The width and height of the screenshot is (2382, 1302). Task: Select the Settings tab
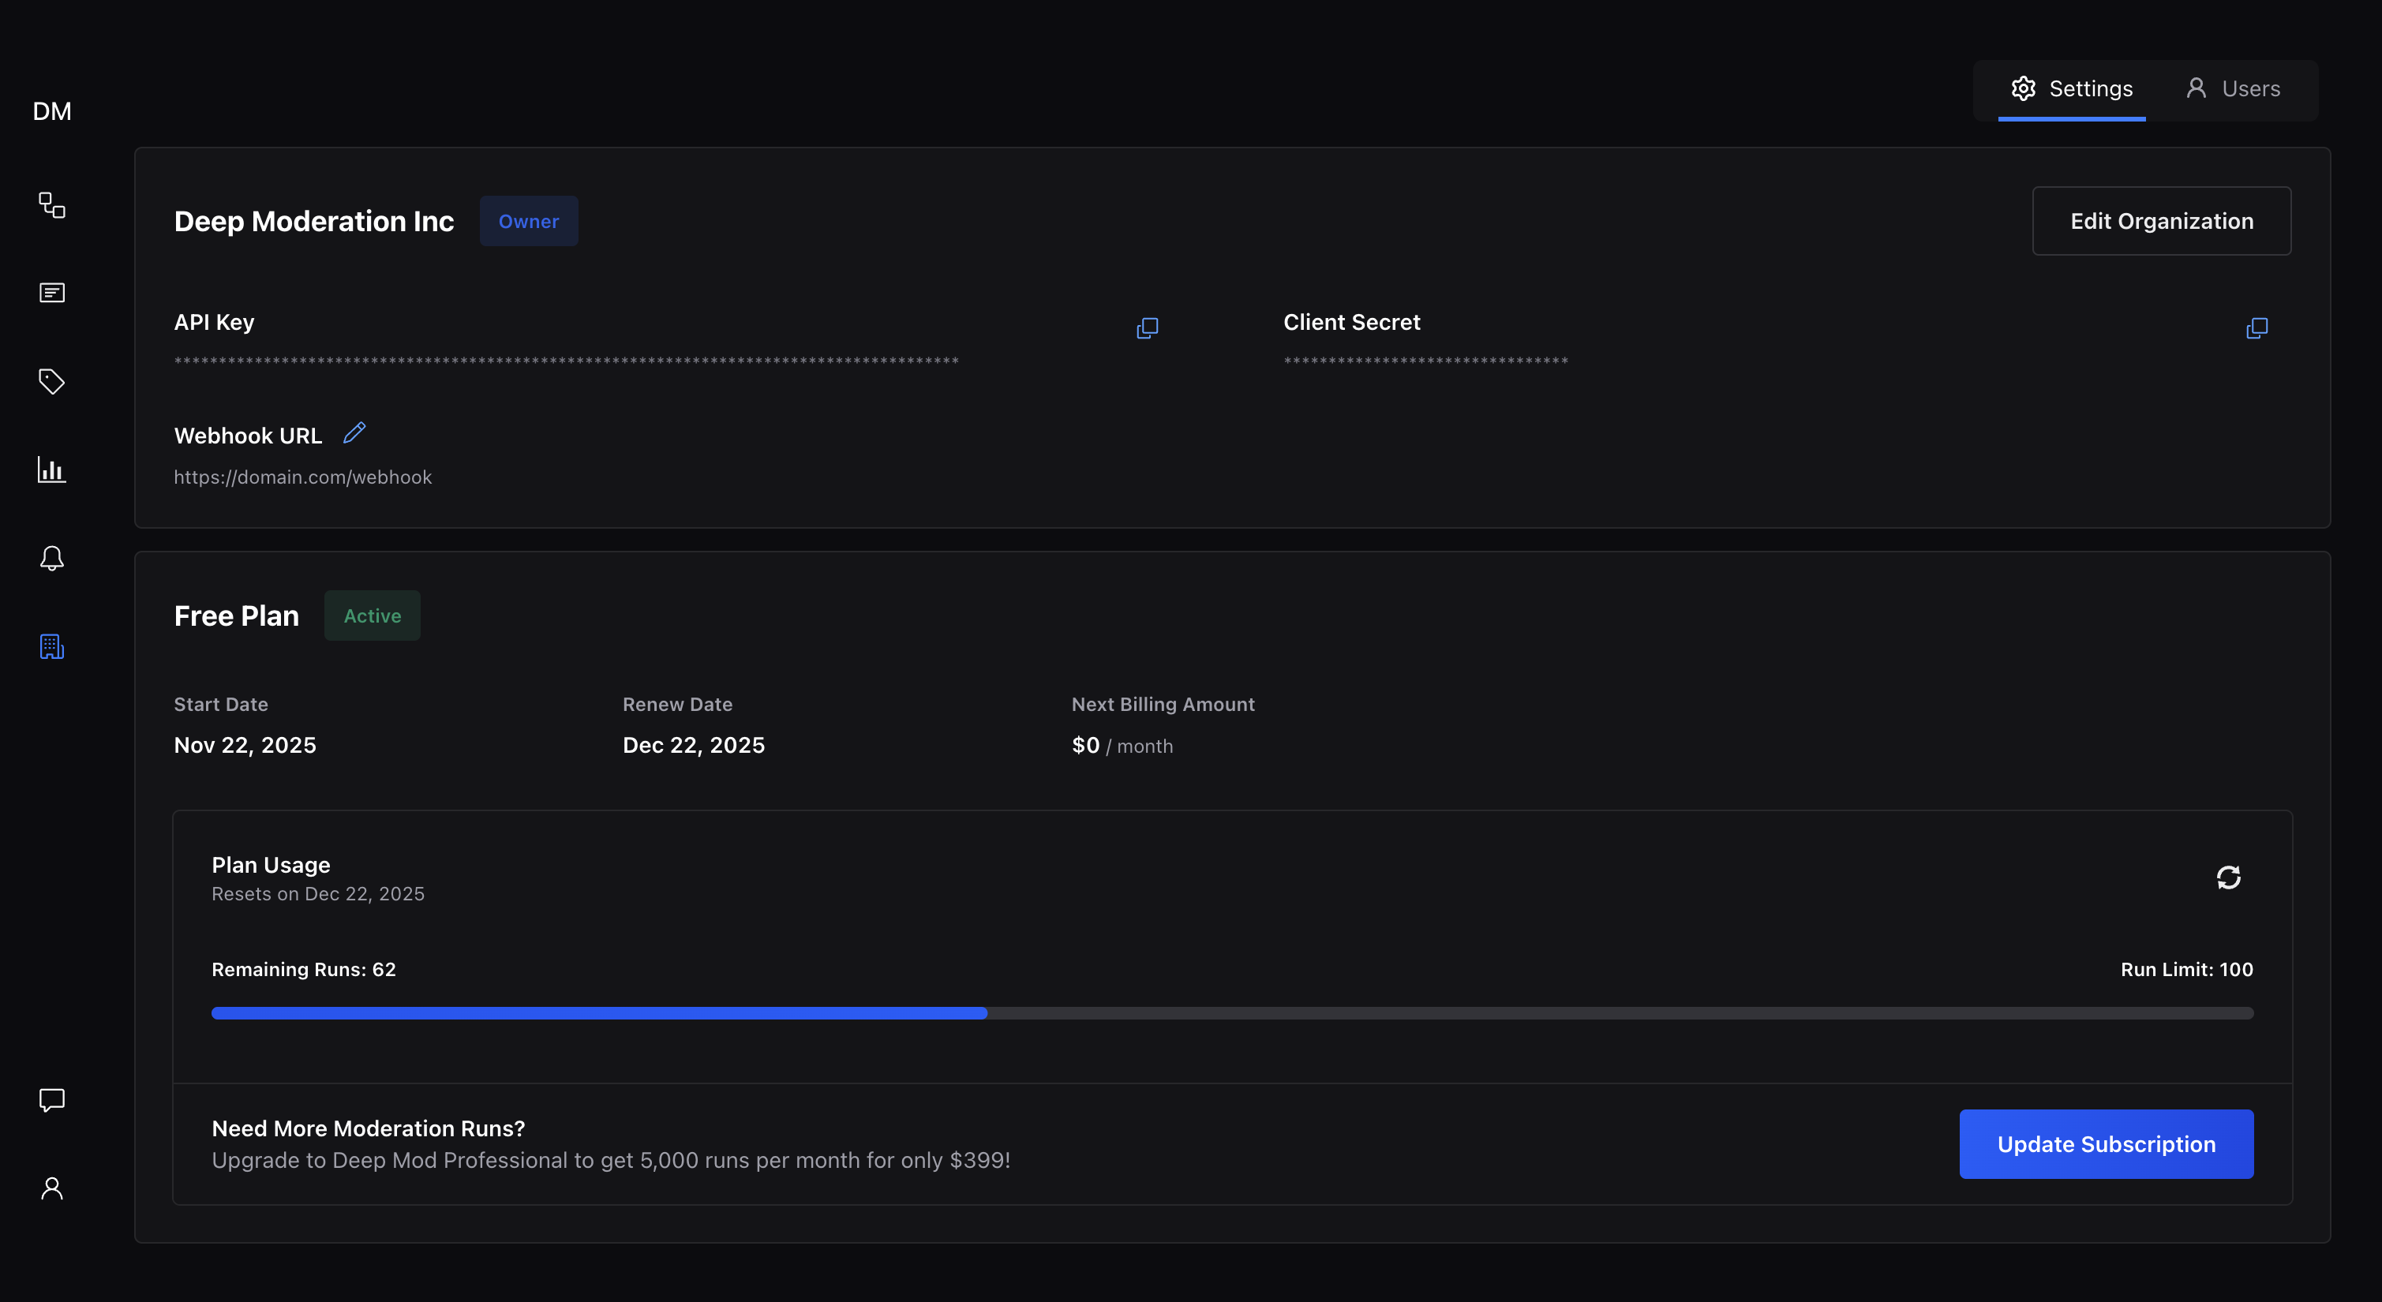click(x=2073, y=88)
